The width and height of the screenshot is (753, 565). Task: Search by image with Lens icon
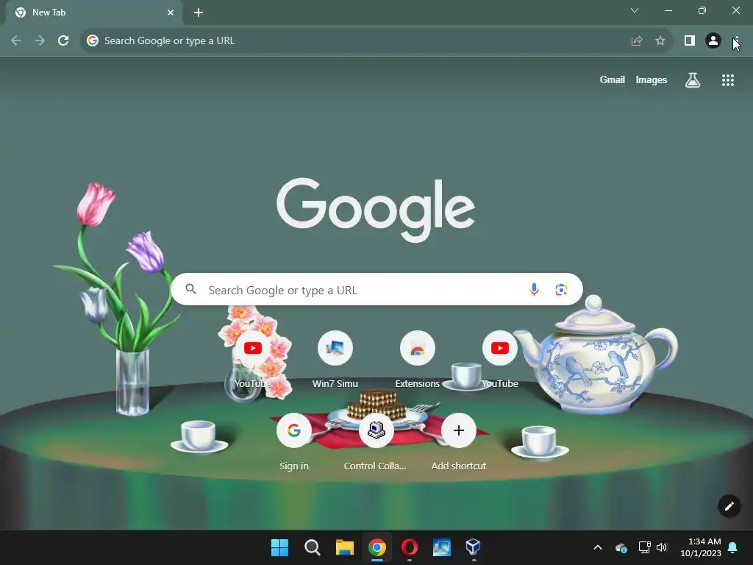tap(561, 290)
